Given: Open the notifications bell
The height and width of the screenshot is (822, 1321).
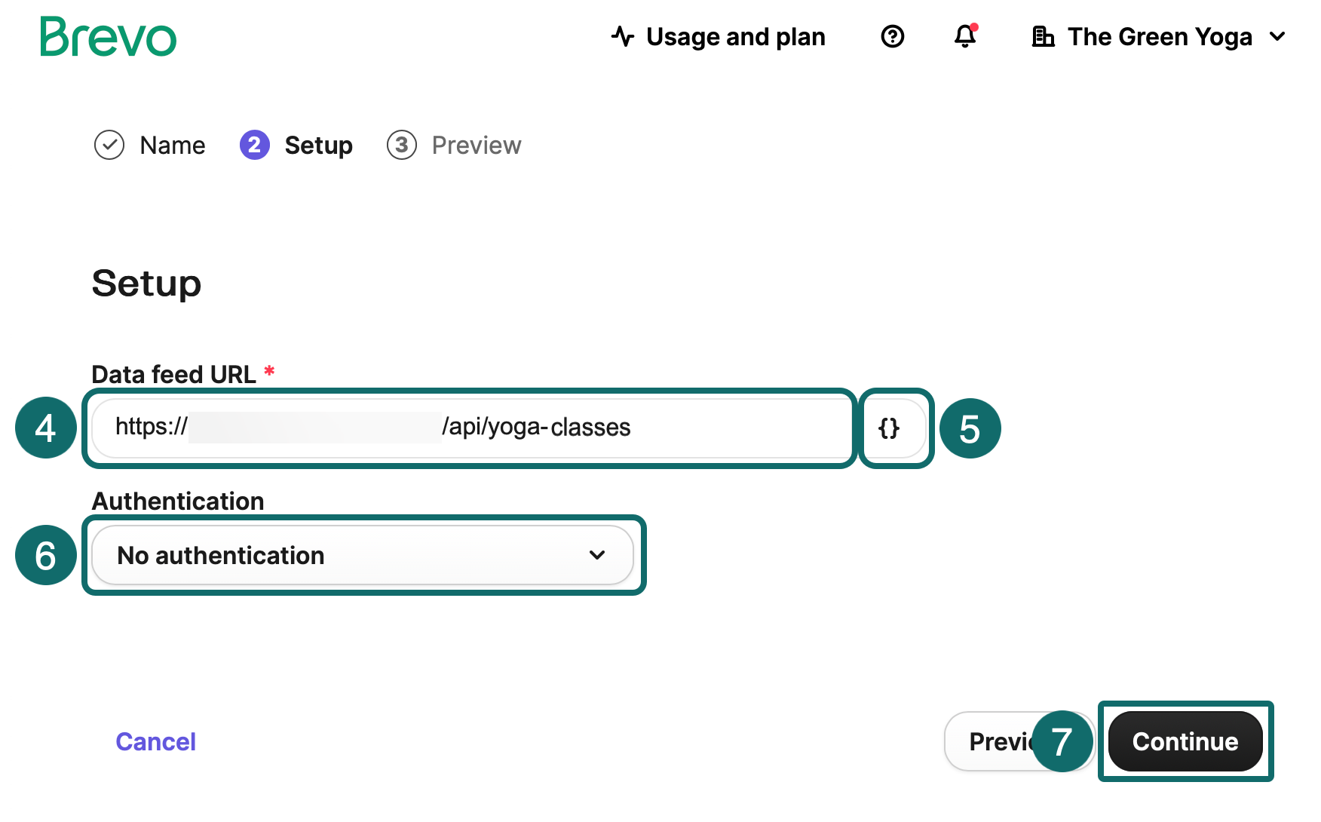Looking at the screenshot, I should coord(965,36).
